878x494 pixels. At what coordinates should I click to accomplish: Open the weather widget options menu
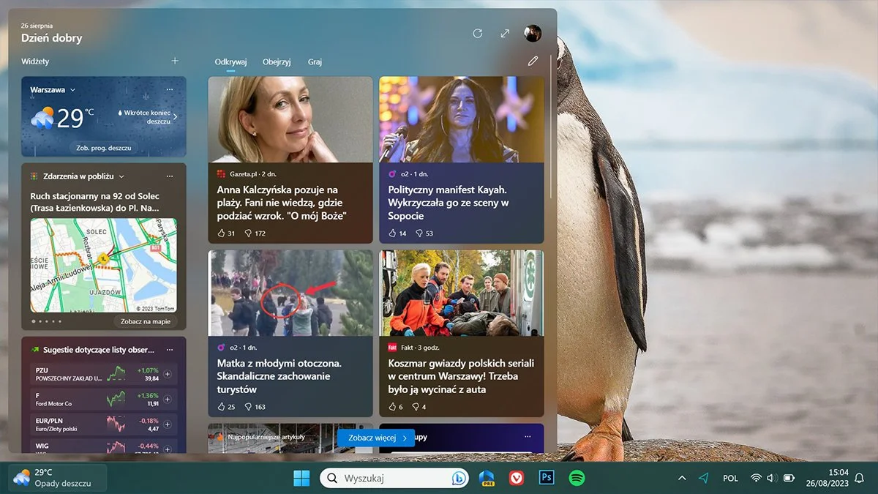point(169,89)
